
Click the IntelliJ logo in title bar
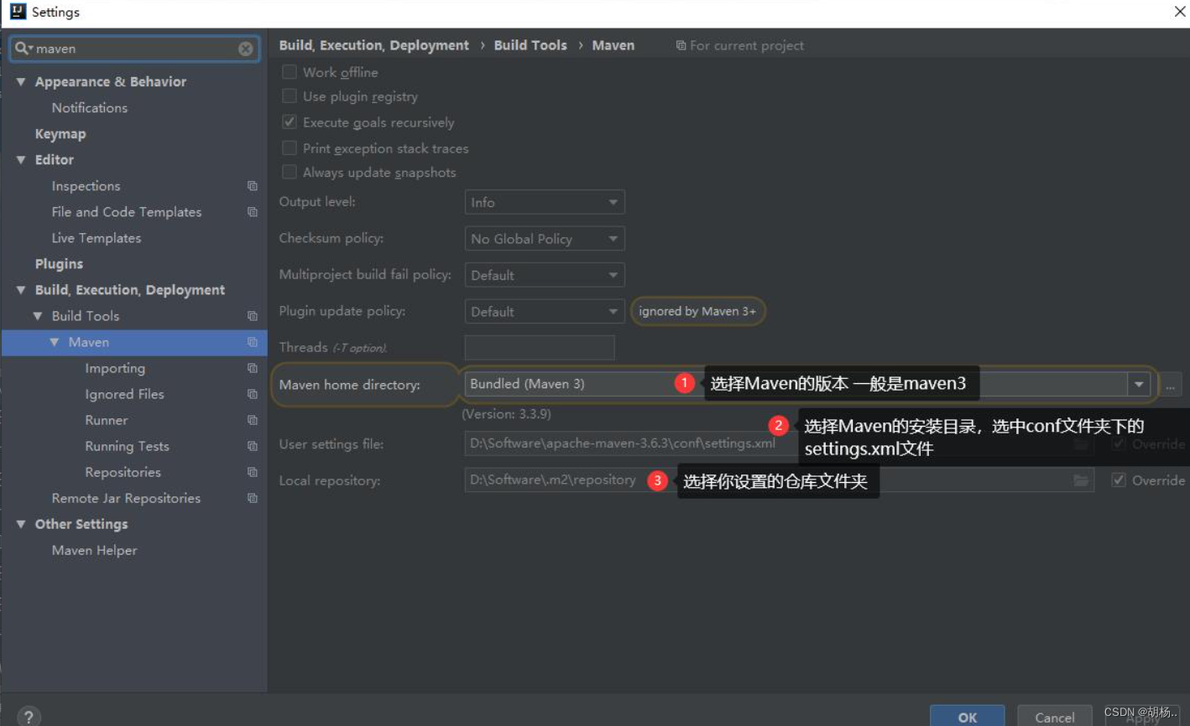pos(18,12)
